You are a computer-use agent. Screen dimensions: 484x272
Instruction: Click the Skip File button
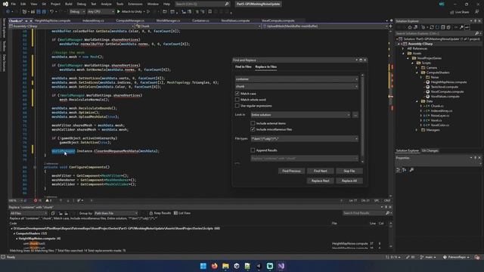[x=349, y=171]
